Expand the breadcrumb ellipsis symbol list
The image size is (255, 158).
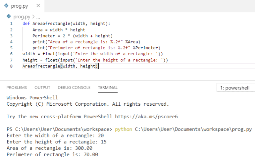click(x=38, y=17)
